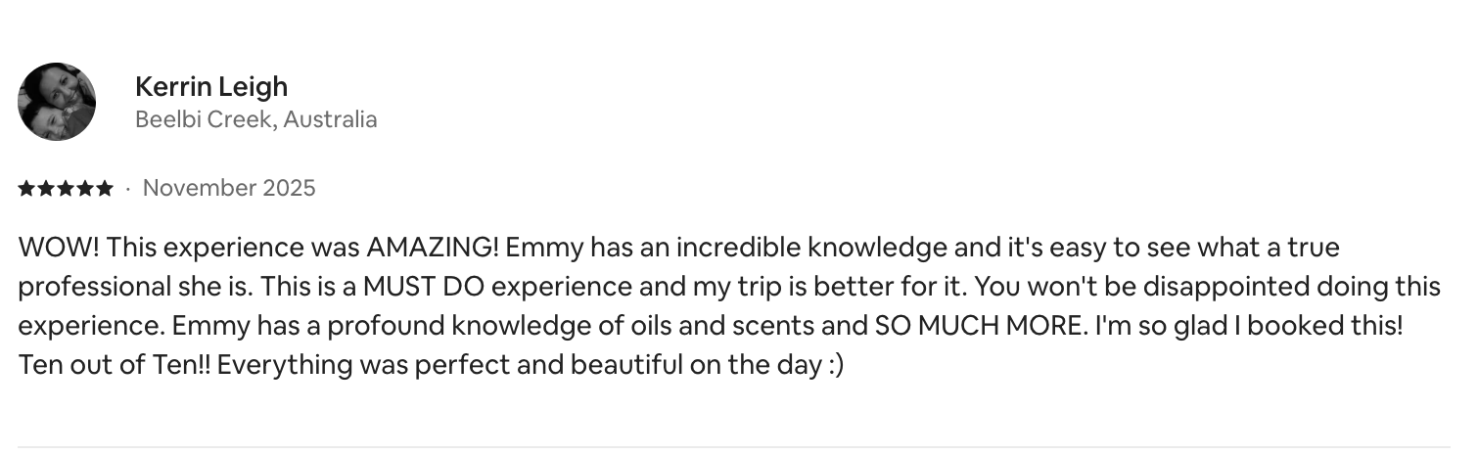Open Kerrin Leigh's profile photo
The width and height of the screenshot is (1478, 456).
[x=57, y=102]
